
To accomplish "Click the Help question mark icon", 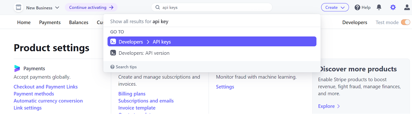I will 357,7.
